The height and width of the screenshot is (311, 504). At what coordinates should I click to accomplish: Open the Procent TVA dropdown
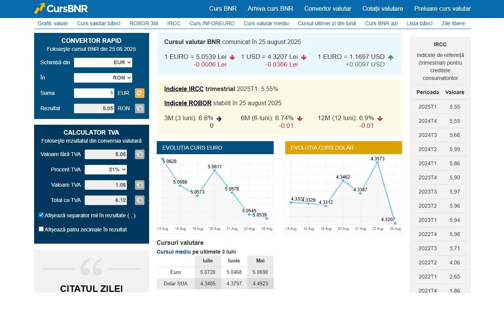[106, 169]
